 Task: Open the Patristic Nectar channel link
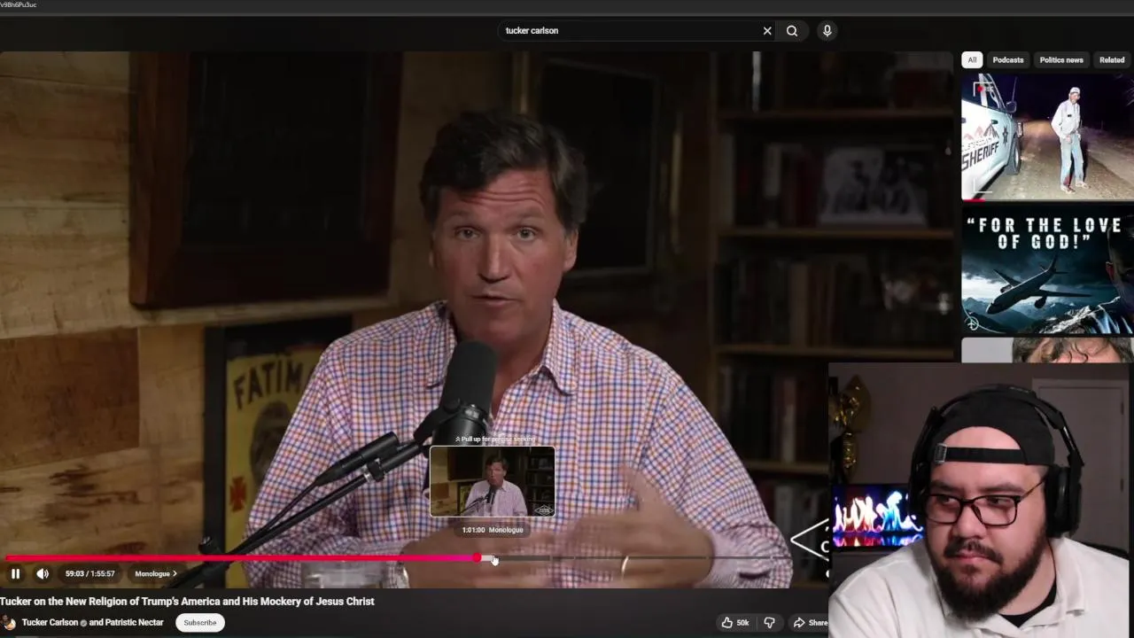[x=134, y=622]
